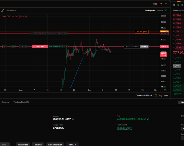Click the Flash Close button

23,145
